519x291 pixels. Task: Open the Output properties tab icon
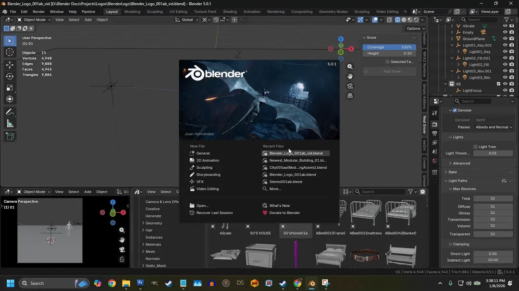click(434, 133)
